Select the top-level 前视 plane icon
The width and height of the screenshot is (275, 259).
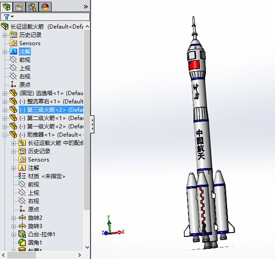(13, 60)
